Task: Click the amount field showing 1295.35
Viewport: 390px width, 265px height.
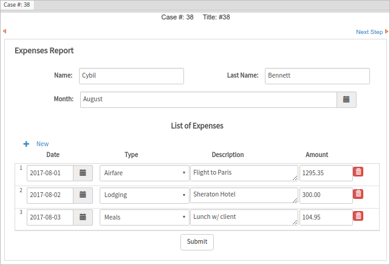Action: coord(326,173)
